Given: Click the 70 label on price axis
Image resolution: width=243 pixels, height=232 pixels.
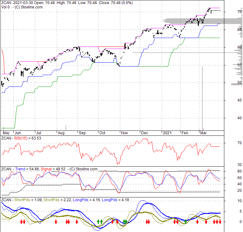Looking at the screenshot, I should point(240,12).
